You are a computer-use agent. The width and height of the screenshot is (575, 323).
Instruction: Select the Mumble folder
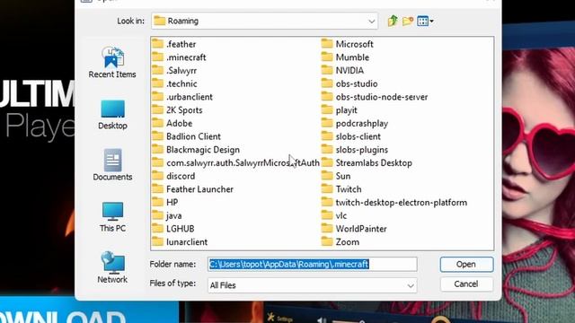(345, 57)
